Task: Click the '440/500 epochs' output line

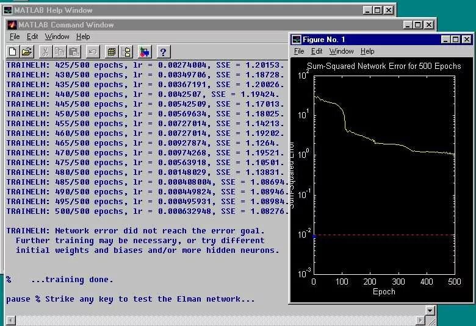Action: click(x=143, y=94)
